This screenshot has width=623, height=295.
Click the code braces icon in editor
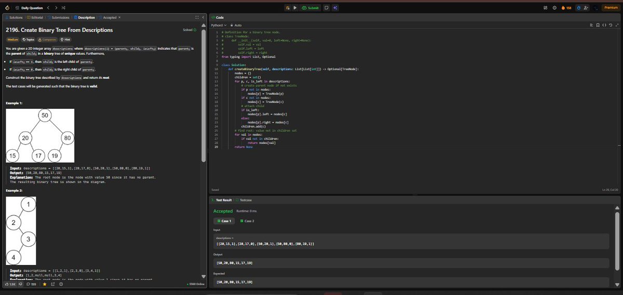tap(605, 25)
